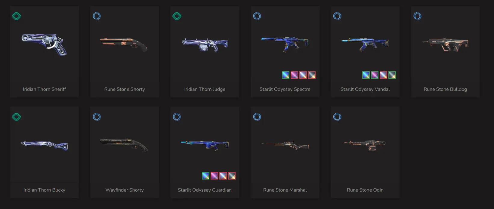Choose the first blue chroma of Starlit Odyssey Guardian
494x209 pixels.
(x=205, y=176)
